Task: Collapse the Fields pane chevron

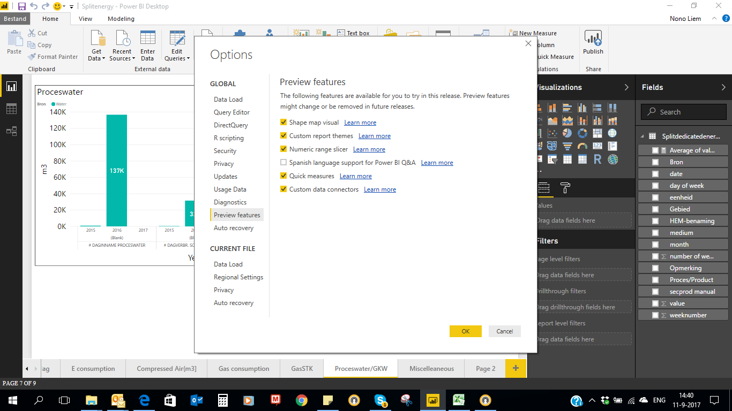Action: click(x=723, y=87)
